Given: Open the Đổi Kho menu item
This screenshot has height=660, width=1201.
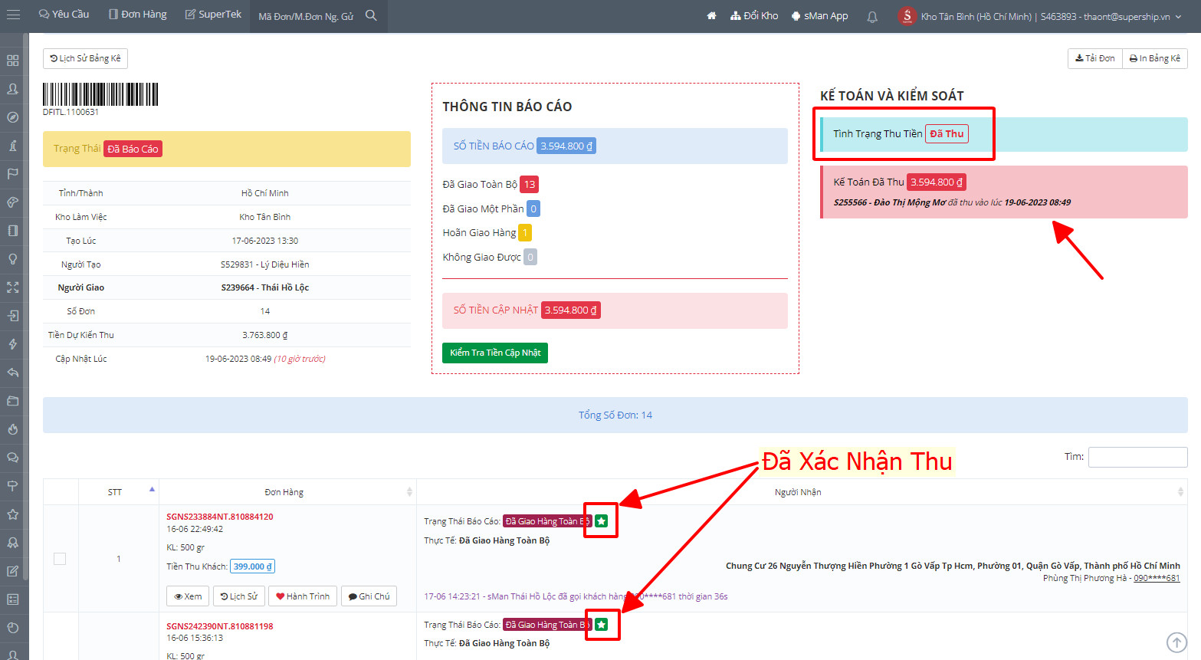Looking at the screenshot, I should (x=754, y=15).
